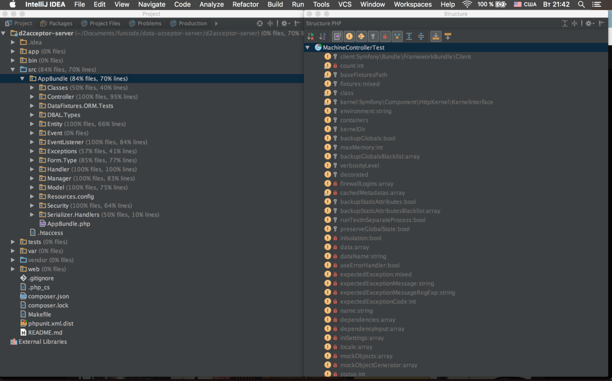The image size is (612, 381).
Task: Click the expand-all arrows icon in Structure toolbar row
Action: coord(409,36)
